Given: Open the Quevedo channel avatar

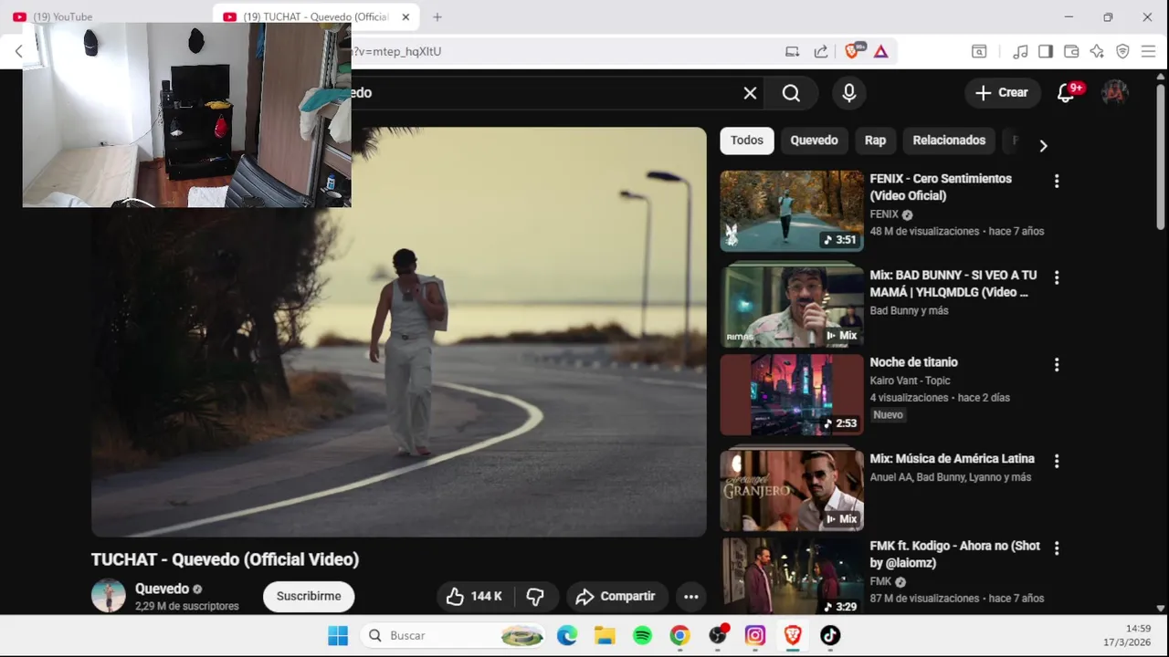Looking at the screenshot, I should [x=109, y=596].
